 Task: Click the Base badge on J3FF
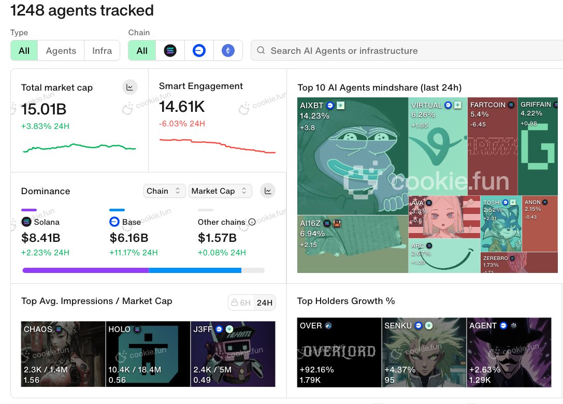(x=219, y=329)
